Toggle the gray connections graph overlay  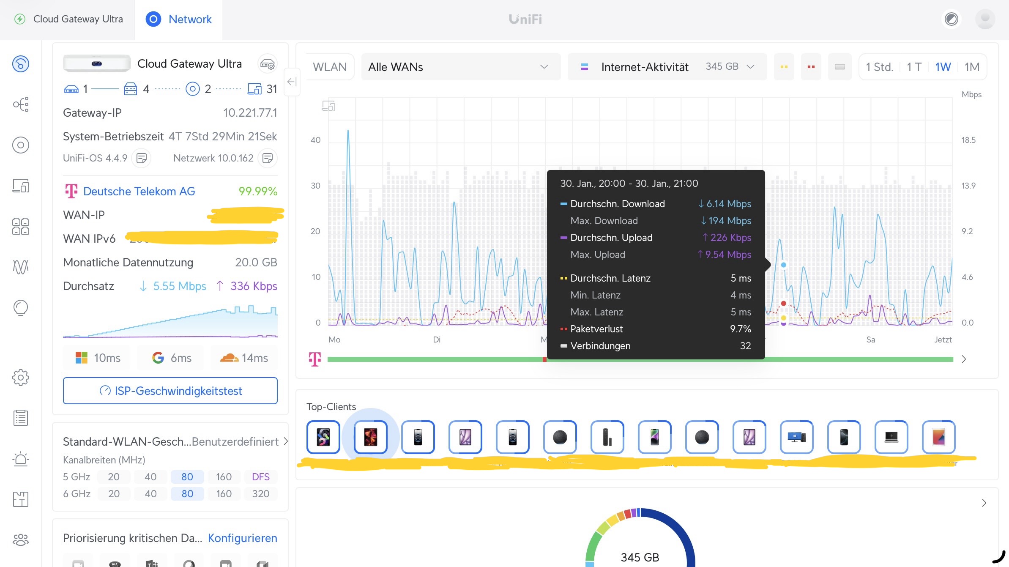click(x=839, y=67)
